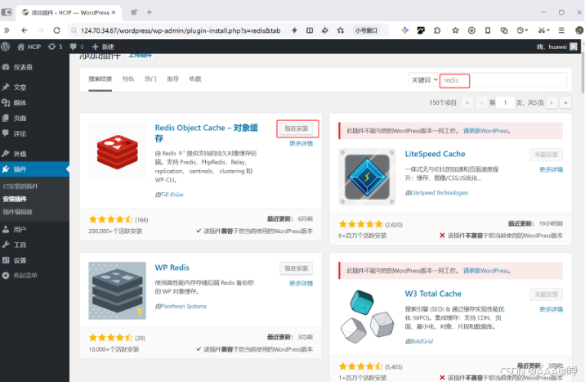Install WP Redis with 现在安装 button
The image size is (585, 382).
[x=297, y=268]
